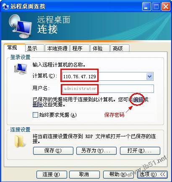Expand the 计算机 address dropdown arrow
172x182 pixels.
pos(149,76)
